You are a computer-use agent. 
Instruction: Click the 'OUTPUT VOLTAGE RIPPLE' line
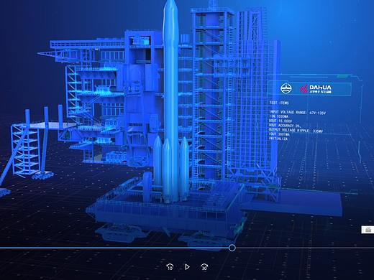[296, 131]
